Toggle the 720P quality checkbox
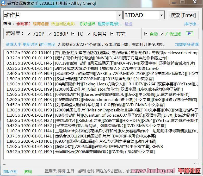Viewport: 203px width, 176px height. coord(29,34)
